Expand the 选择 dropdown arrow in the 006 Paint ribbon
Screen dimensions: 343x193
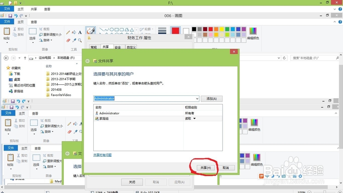coord(33,43)
